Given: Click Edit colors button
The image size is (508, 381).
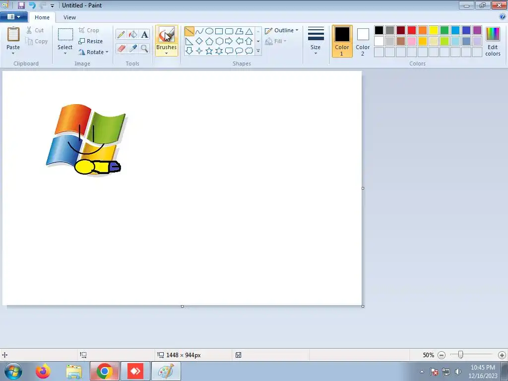Looking at the screenshot, I should (x=493, y=42).
